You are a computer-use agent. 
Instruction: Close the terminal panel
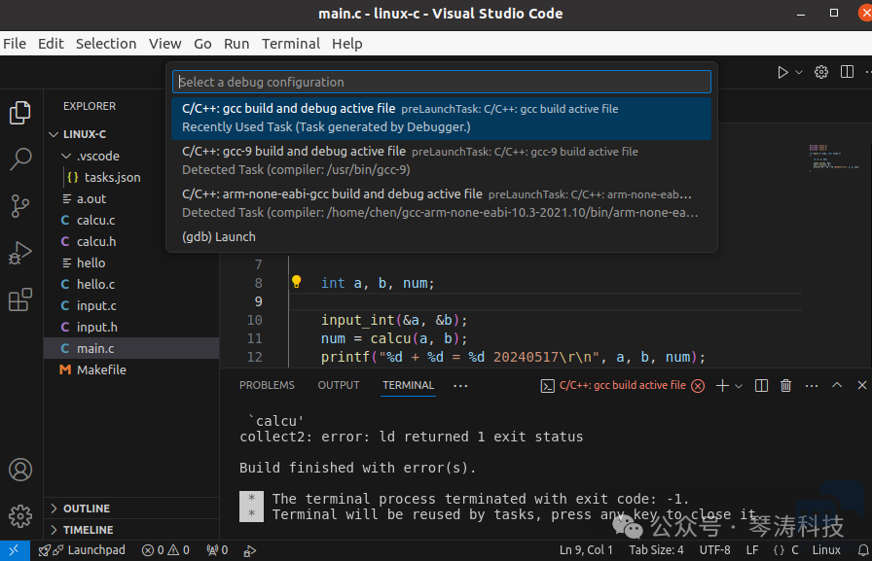(x=862, y=385)
